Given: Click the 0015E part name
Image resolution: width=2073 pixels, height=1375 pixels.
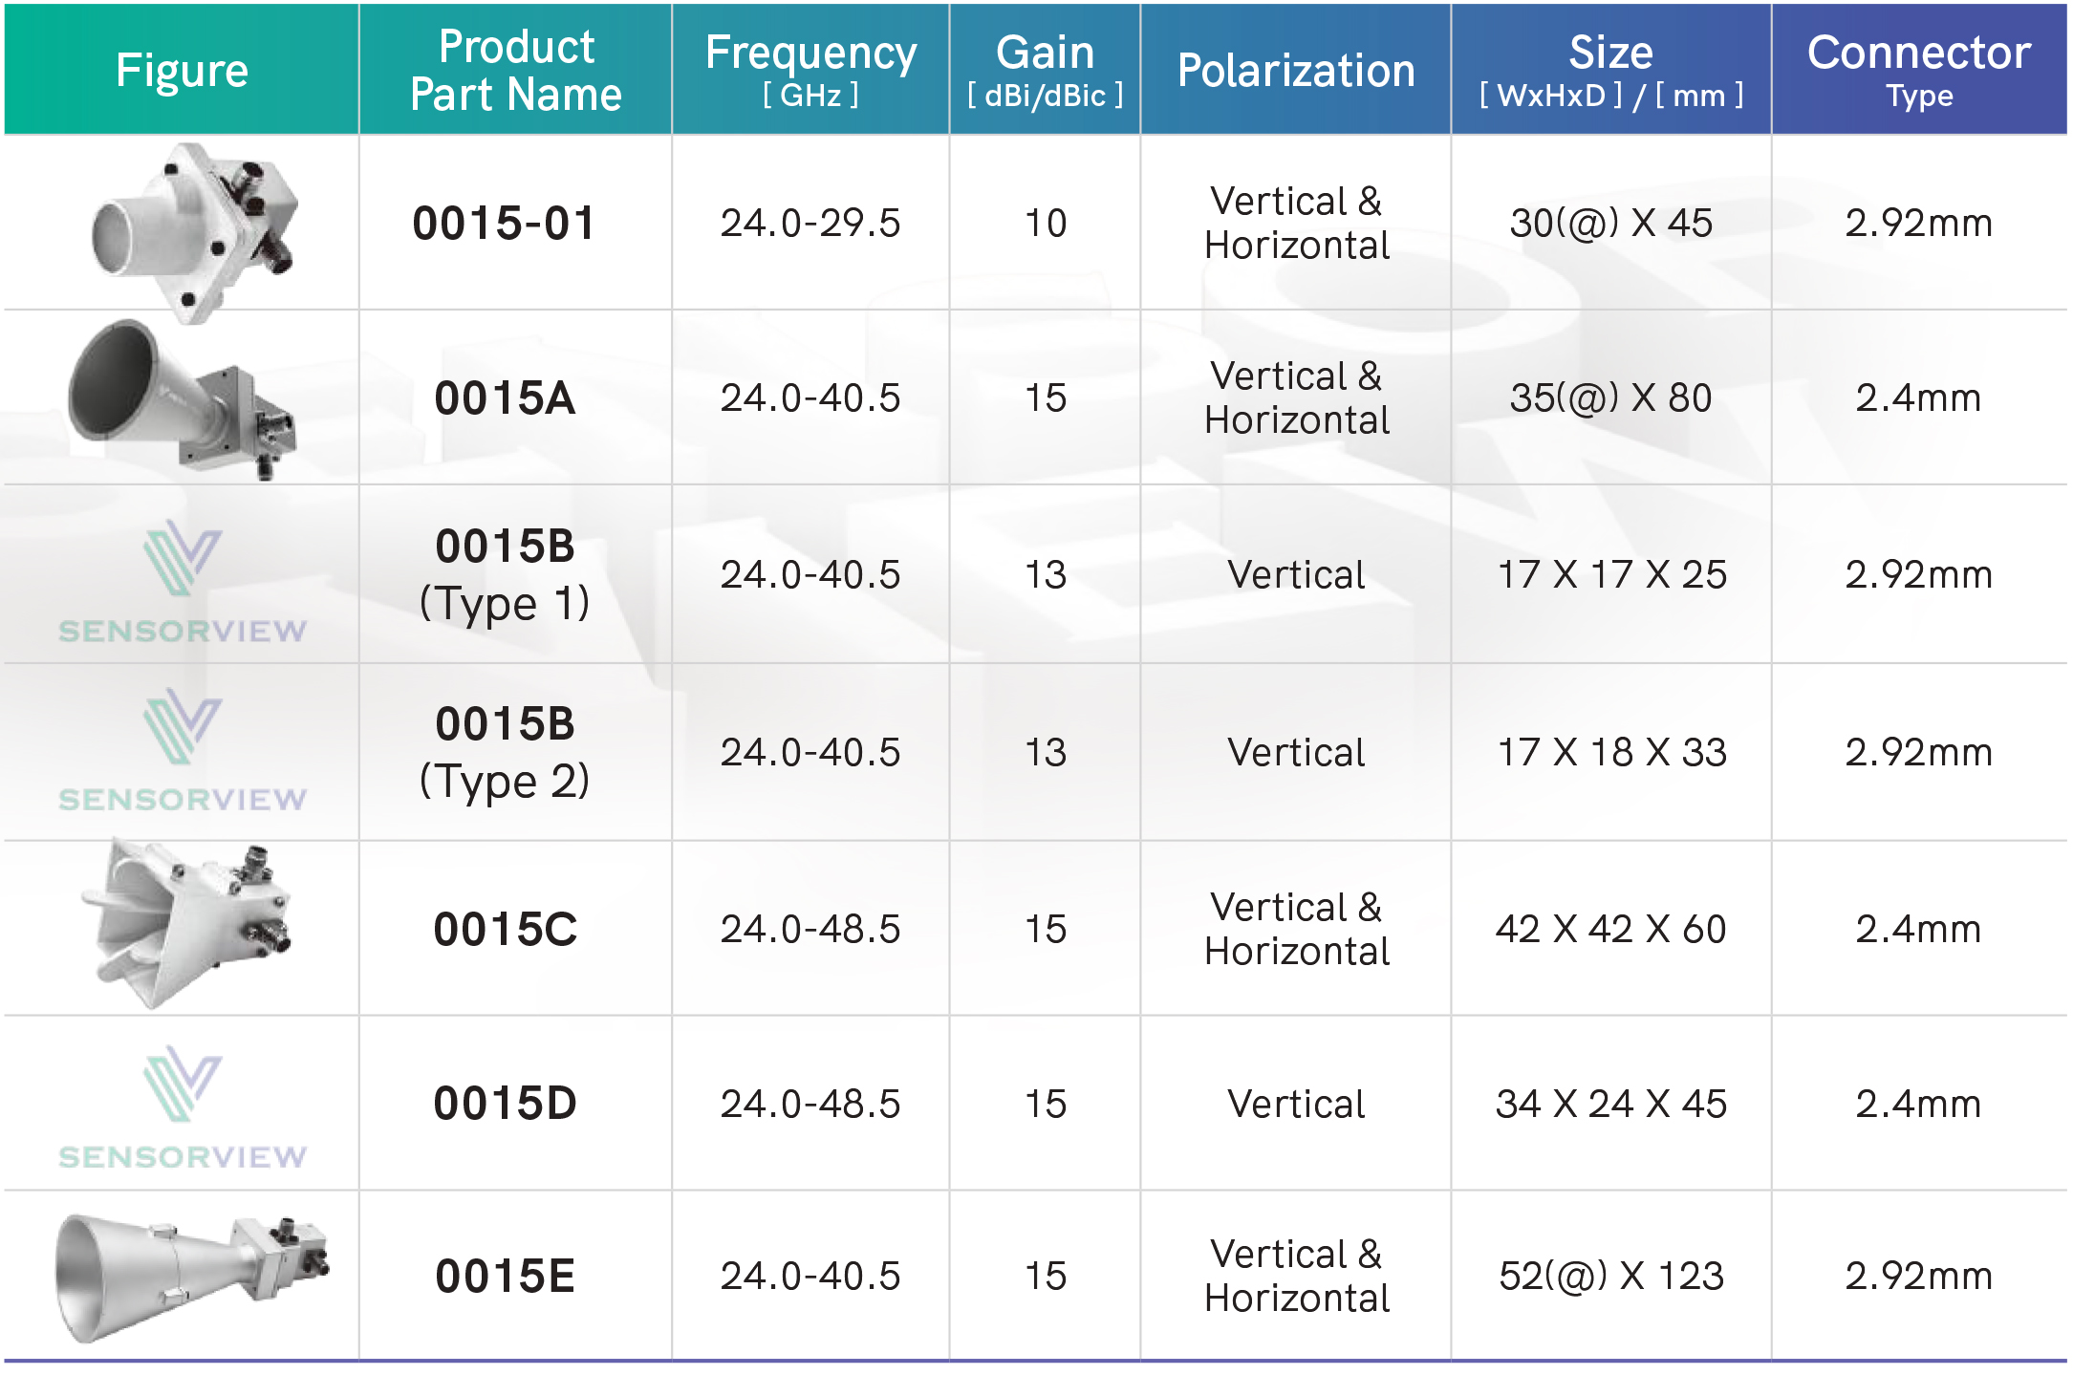Looking at the screenshot, I should coord(505,1277).
